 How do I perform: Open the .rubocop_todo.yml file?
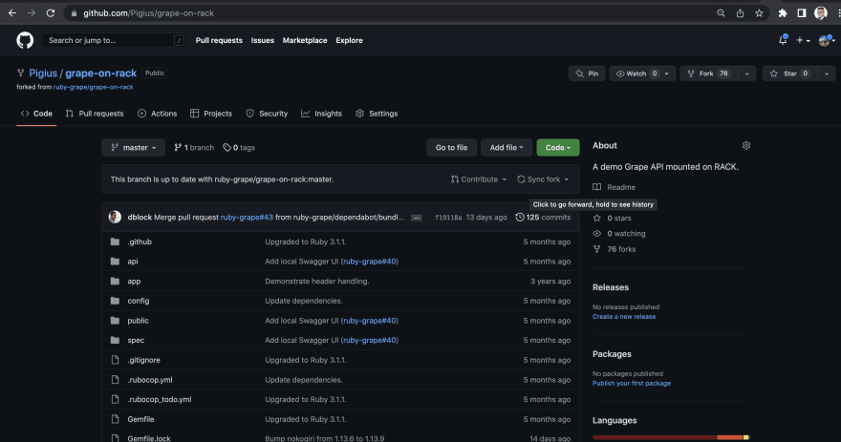coord(160,399)
